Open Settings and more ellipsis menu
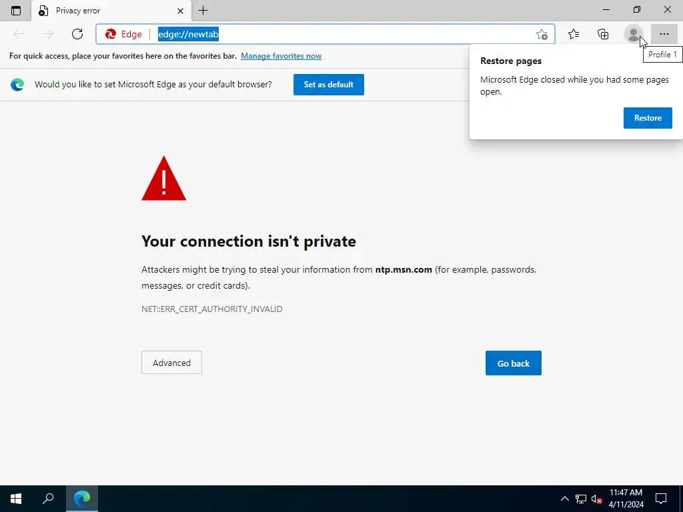The image size is (683, 512). (664, 34)
